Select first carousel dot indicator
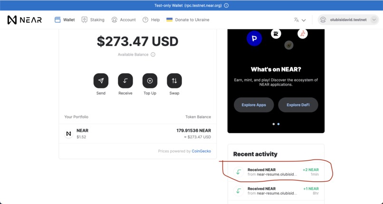Viewport: 383px width, 204px height. (274, 124)
